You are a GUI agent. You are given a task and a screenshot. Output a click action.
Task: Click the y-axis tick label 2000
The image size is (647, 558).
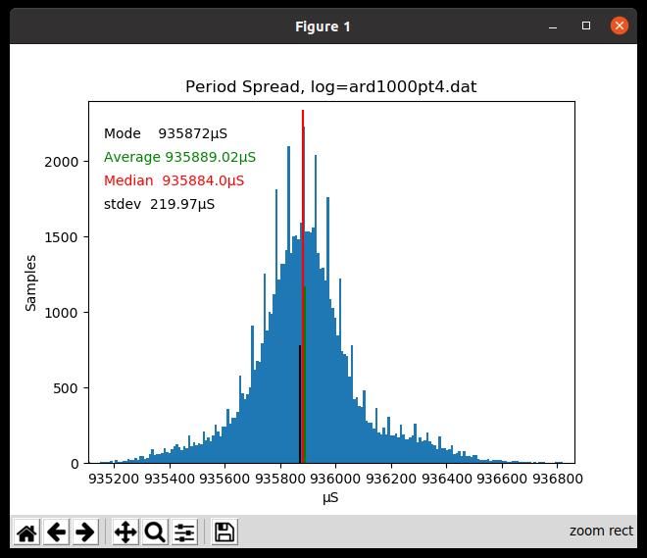(x=61, y=162)
